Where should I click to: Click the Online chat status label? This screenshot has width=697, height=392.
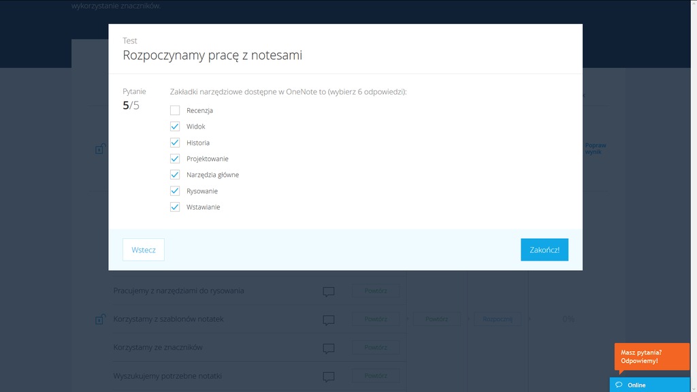[636, 385]
